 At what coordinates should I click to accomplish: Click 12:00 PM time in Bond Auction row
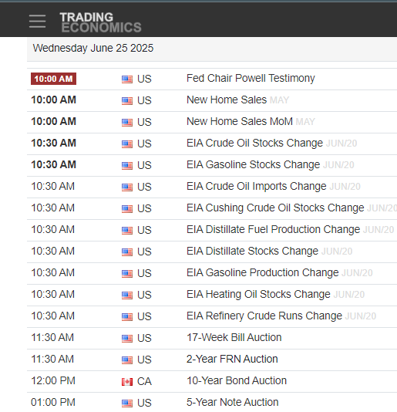click(x=53, y=380)
